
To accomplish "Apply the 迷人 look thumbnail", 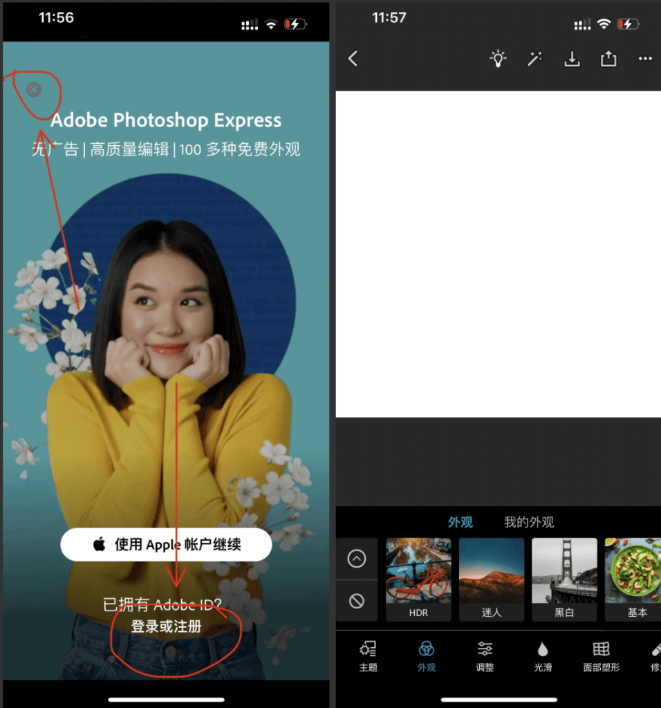I will [x=492, y=579].
